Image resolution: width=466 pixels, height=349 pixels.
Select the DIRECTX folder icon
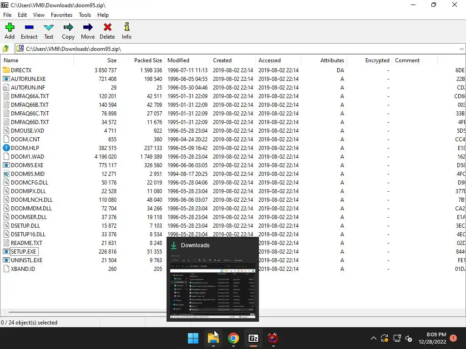coord(6,70)
